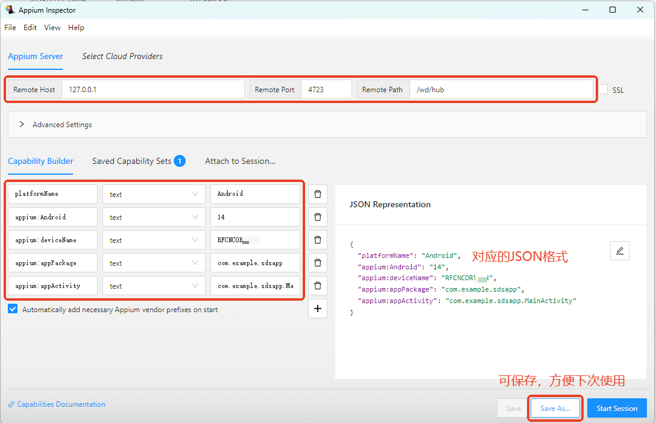Focus the Remote Path field /wd/hub
Viewport: 656px width, 423px height.
[501, 89]
